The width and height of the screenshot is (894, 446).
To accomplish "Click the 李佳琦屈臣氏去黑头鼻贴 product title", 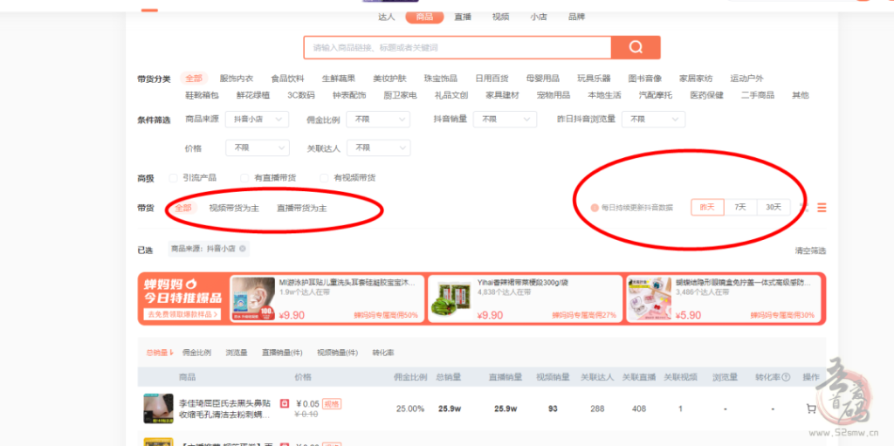I will 224,409.
